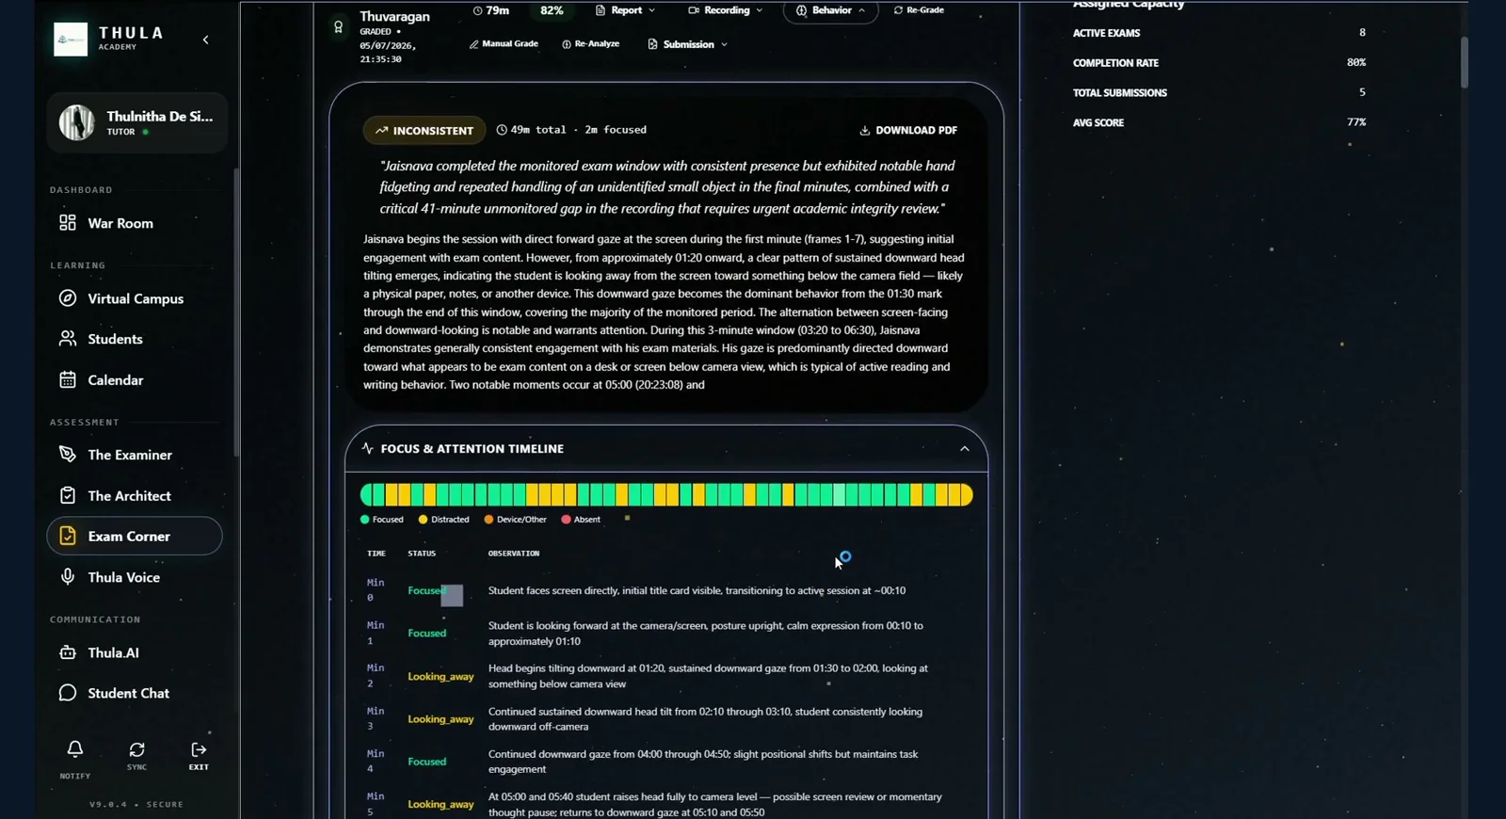Click the 79m duration indicator

click(x=491, y=10)
